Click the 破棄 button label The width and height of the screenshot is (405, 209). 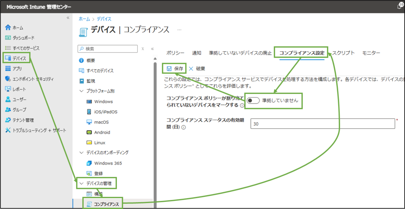pyautogui.click(x=200, y=69)
